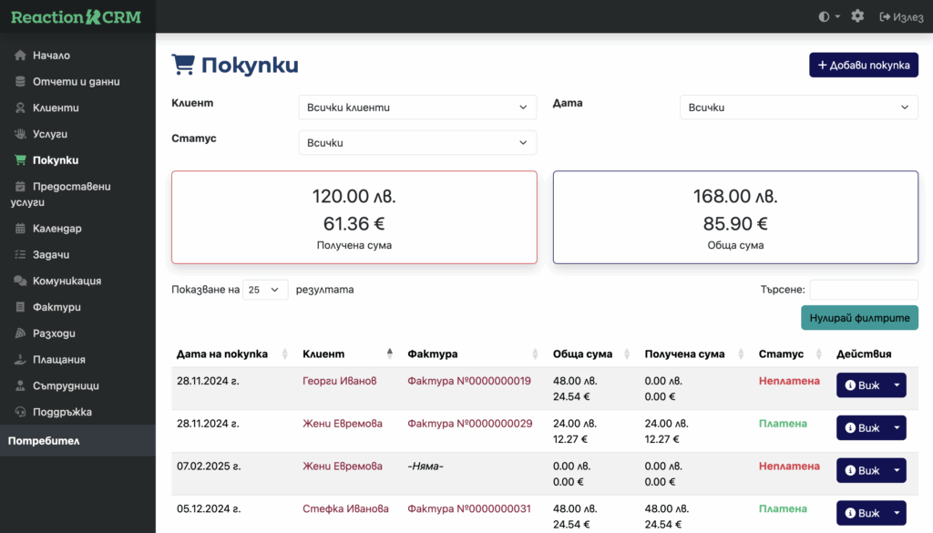The width and height of the screenshot is (933, 533).
Task: Open Разходи from the sidebar menu
Action: click(54, 333)
